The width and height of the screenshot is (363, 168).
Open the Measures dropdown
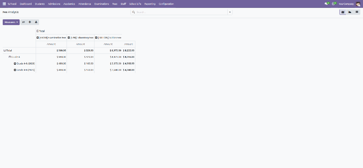tap(11, 22)
